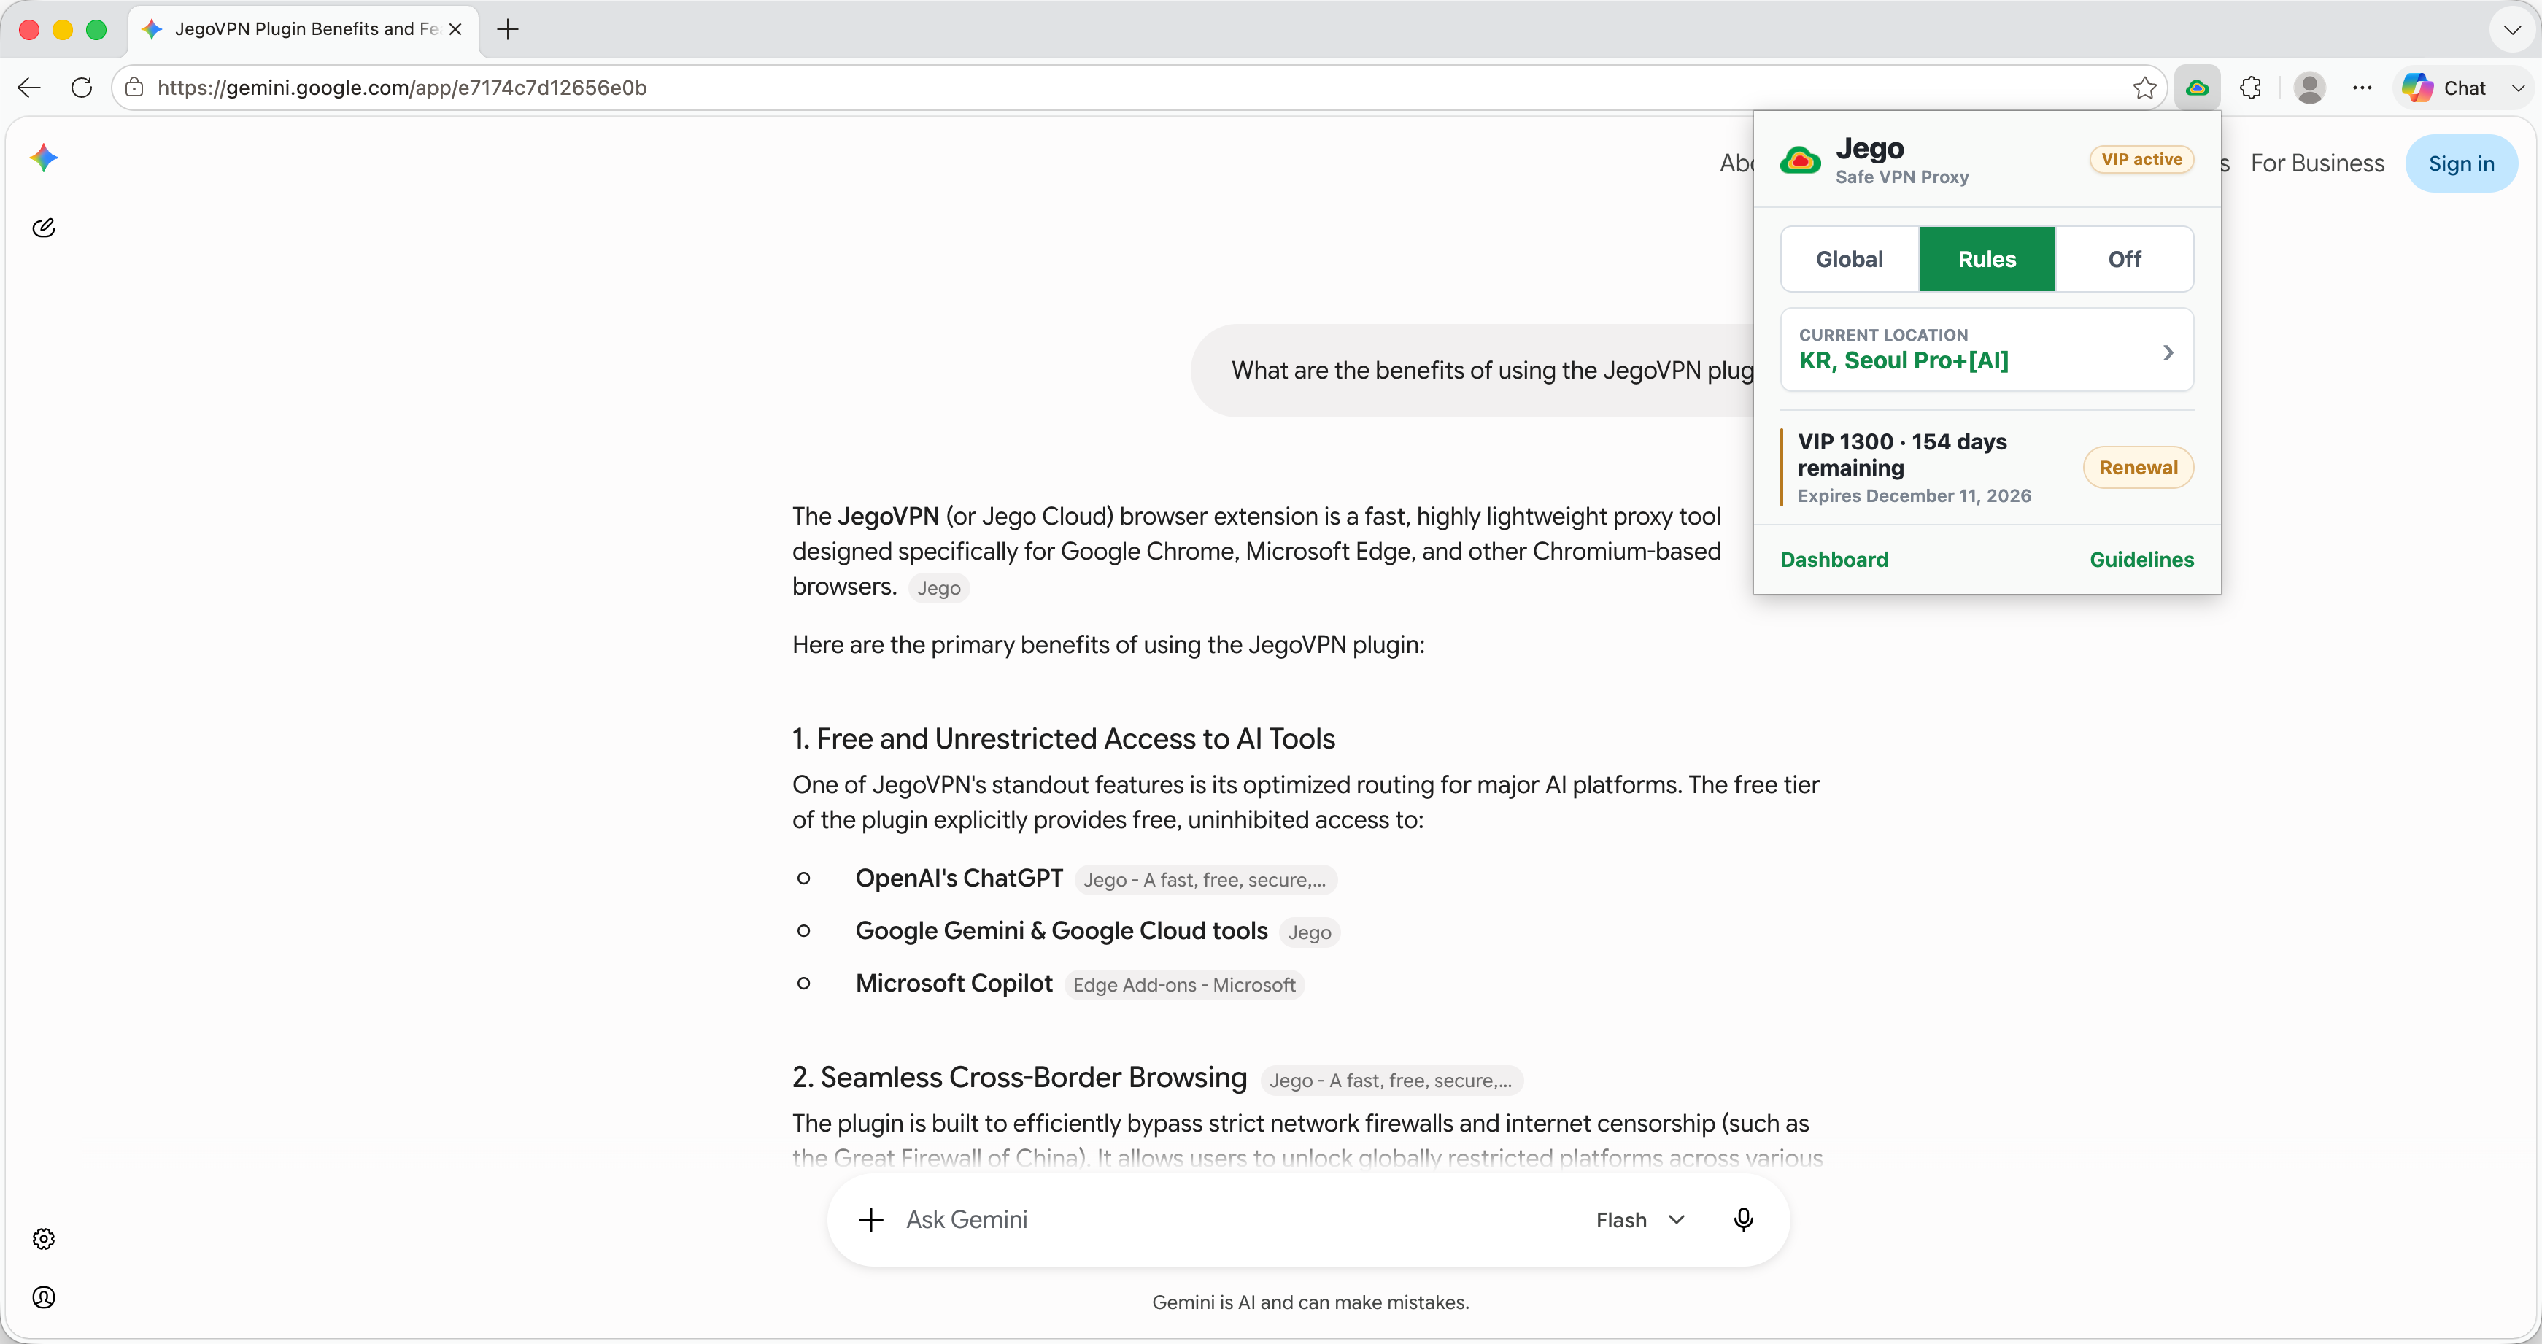
Task: Click the Jego cloud logo in popup
Action: 1800,160
